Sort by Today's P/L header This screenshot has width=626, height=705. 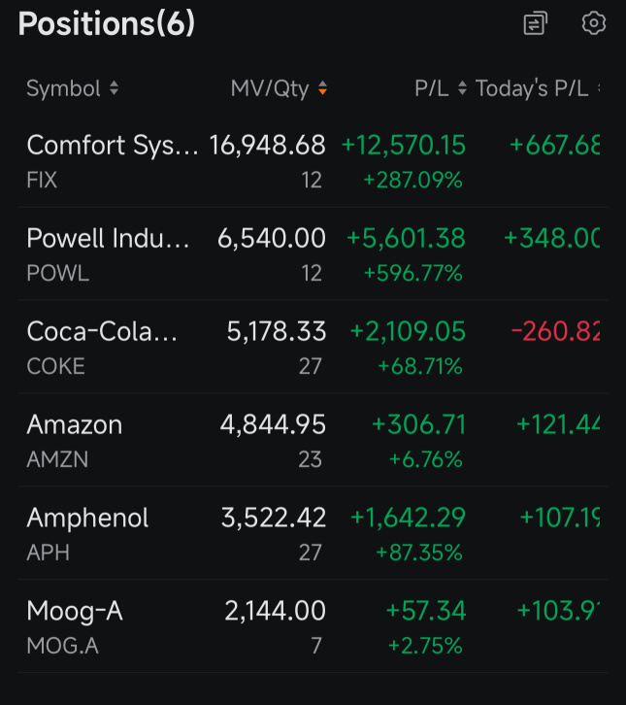click(x=532, y=88)
